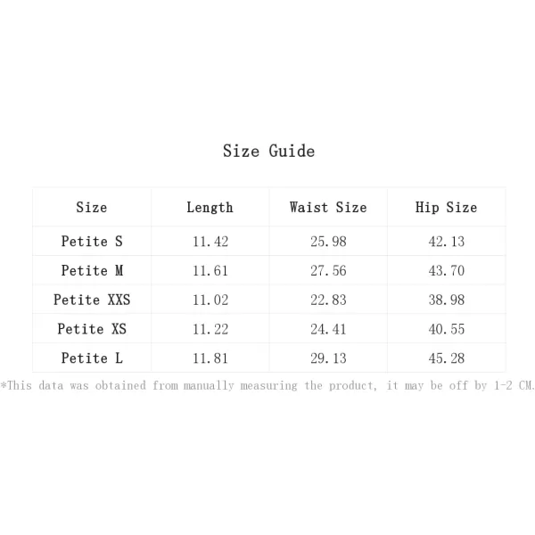Select the 42.13 hip size cell
Viewport: 535px width, 535px height.
(x=447, y=242)
